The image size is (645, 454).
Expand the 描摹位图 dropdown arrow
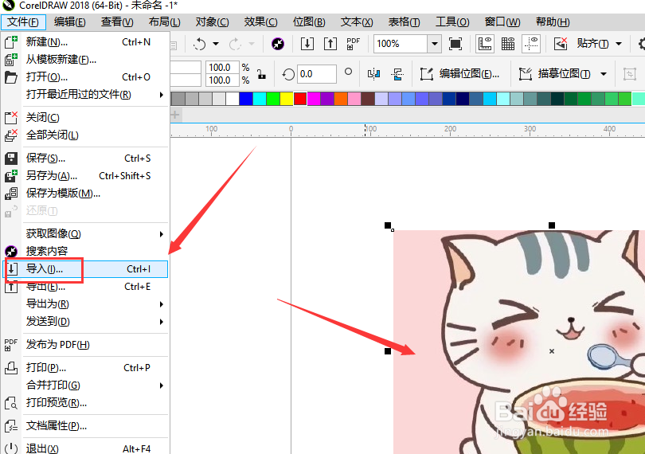click(604, 74)
